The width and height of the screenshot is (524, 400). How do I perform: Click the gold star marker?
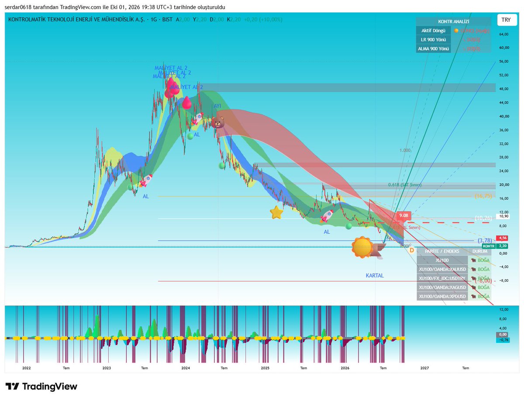coord(276,212)
